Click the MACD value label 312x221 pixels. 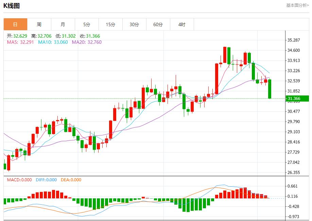[x=19, y=180]
